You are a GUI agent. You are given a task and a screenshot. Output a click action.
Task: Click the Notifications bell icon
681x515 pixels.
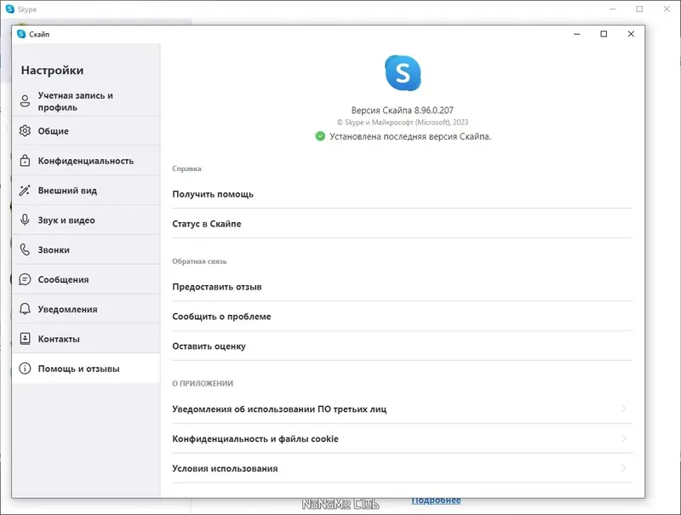(x=26, y=309)
